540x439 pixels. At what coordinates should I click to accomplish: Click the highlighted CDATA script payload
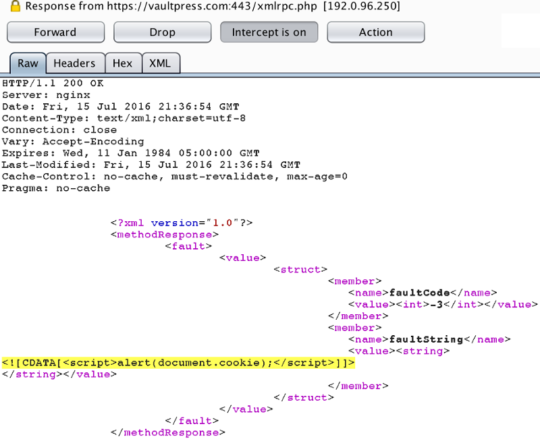[x=178, y=363]
